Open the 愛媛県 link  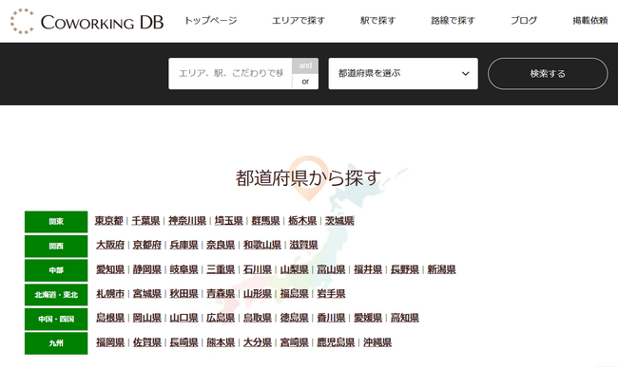coord(368,318)
